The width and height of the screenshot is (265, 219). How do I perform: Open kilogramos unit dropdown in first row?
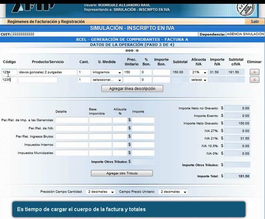click(107, 72)
